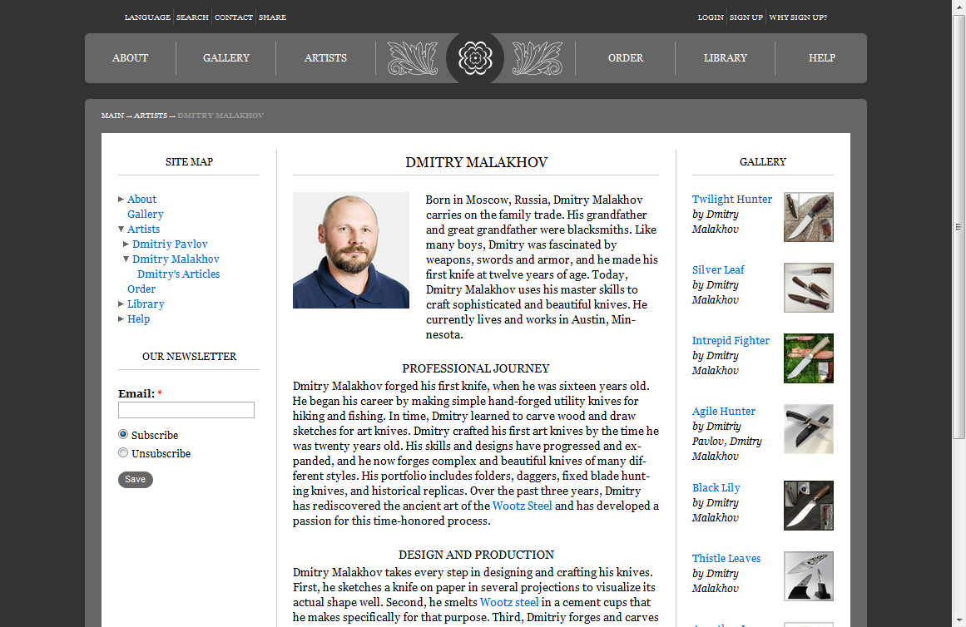Click the Save newsletter button
966x627 pixels.
pyautogui.click(x=136, y=479)
